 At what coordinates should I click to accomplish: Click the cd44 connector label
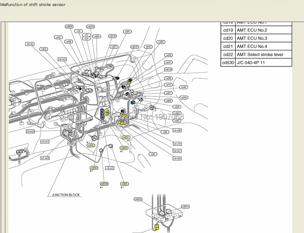click(184, 98)
